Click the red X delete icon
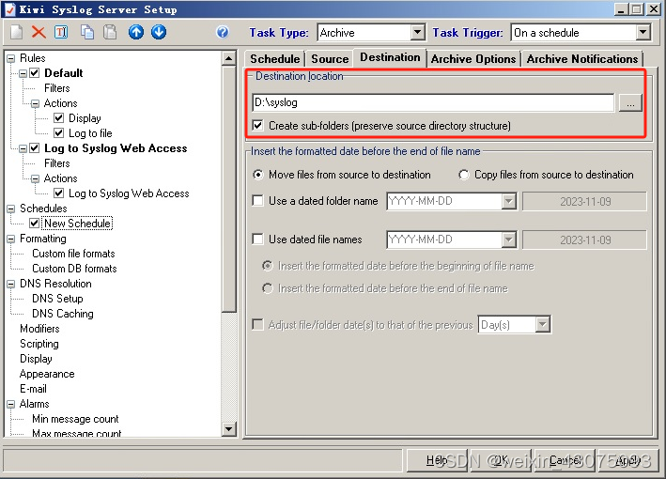 pyautogui.click(x=39, y=32)
